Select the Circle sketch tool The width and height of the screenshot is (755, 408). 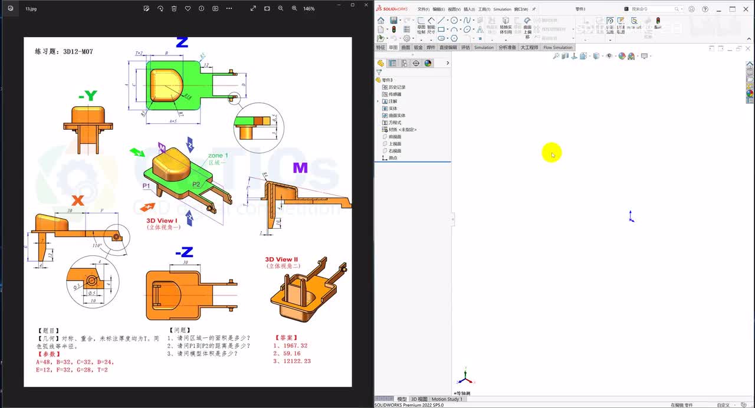pos(454,21)
